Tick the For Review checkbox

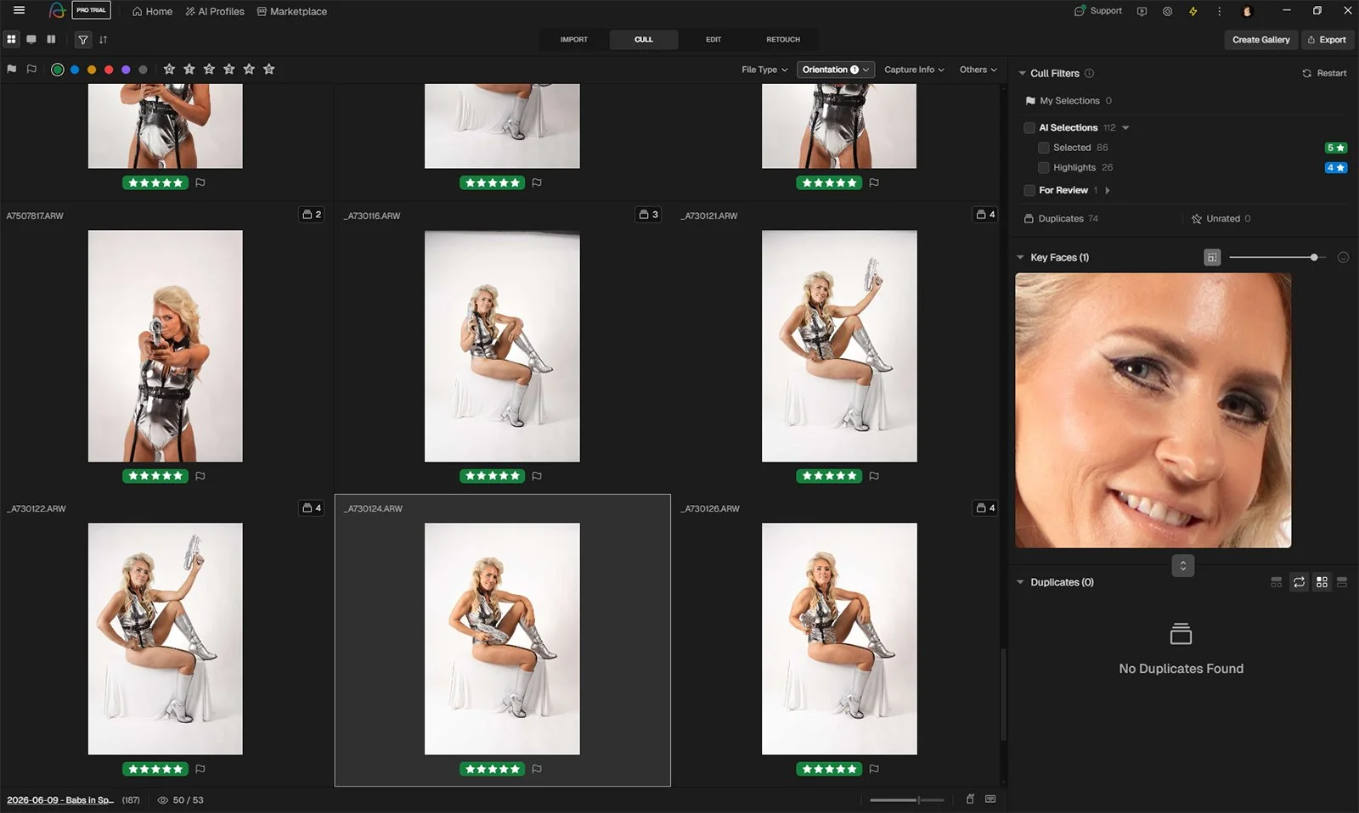coord(1029,190)
